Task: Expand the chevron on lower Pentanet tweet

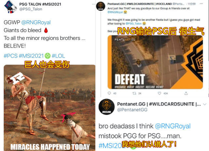Action: [205, 104]
